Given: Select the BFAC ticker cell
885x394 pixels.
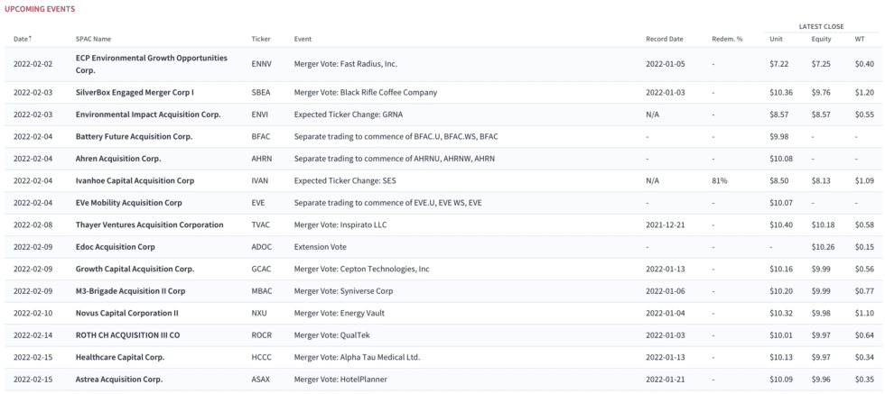Looking at the screenshot, I should [261, 136].
